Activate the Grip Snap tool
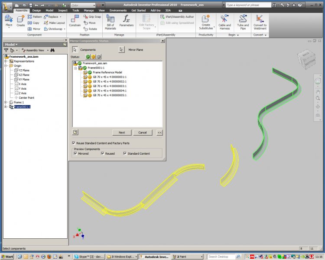This screenshot has width=325, height=260. 92,16
